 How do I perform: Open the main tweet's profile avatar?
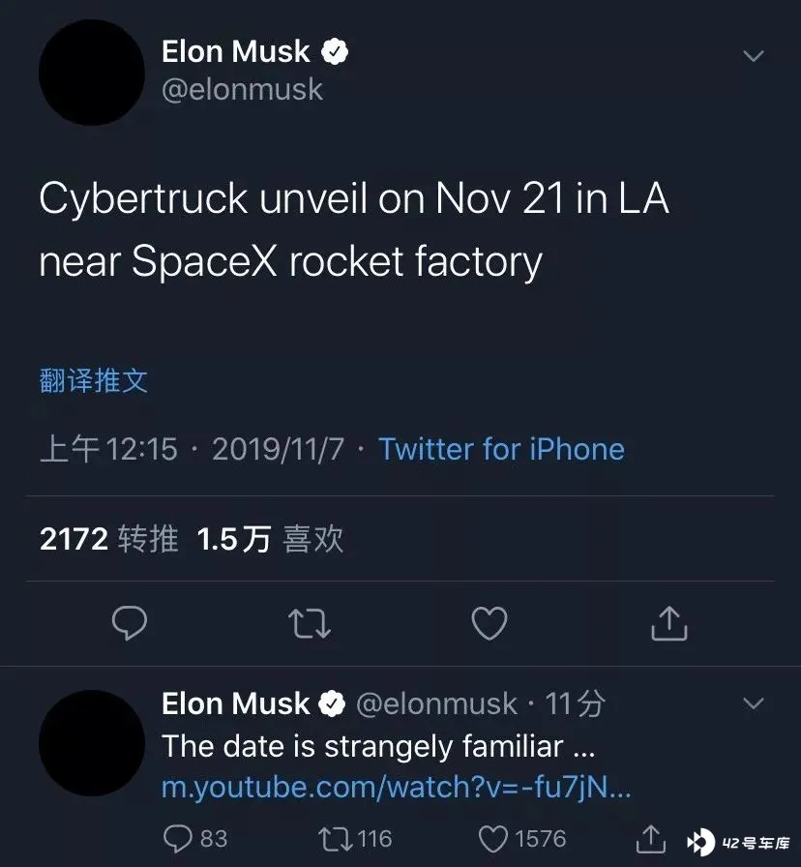[92, 73]
